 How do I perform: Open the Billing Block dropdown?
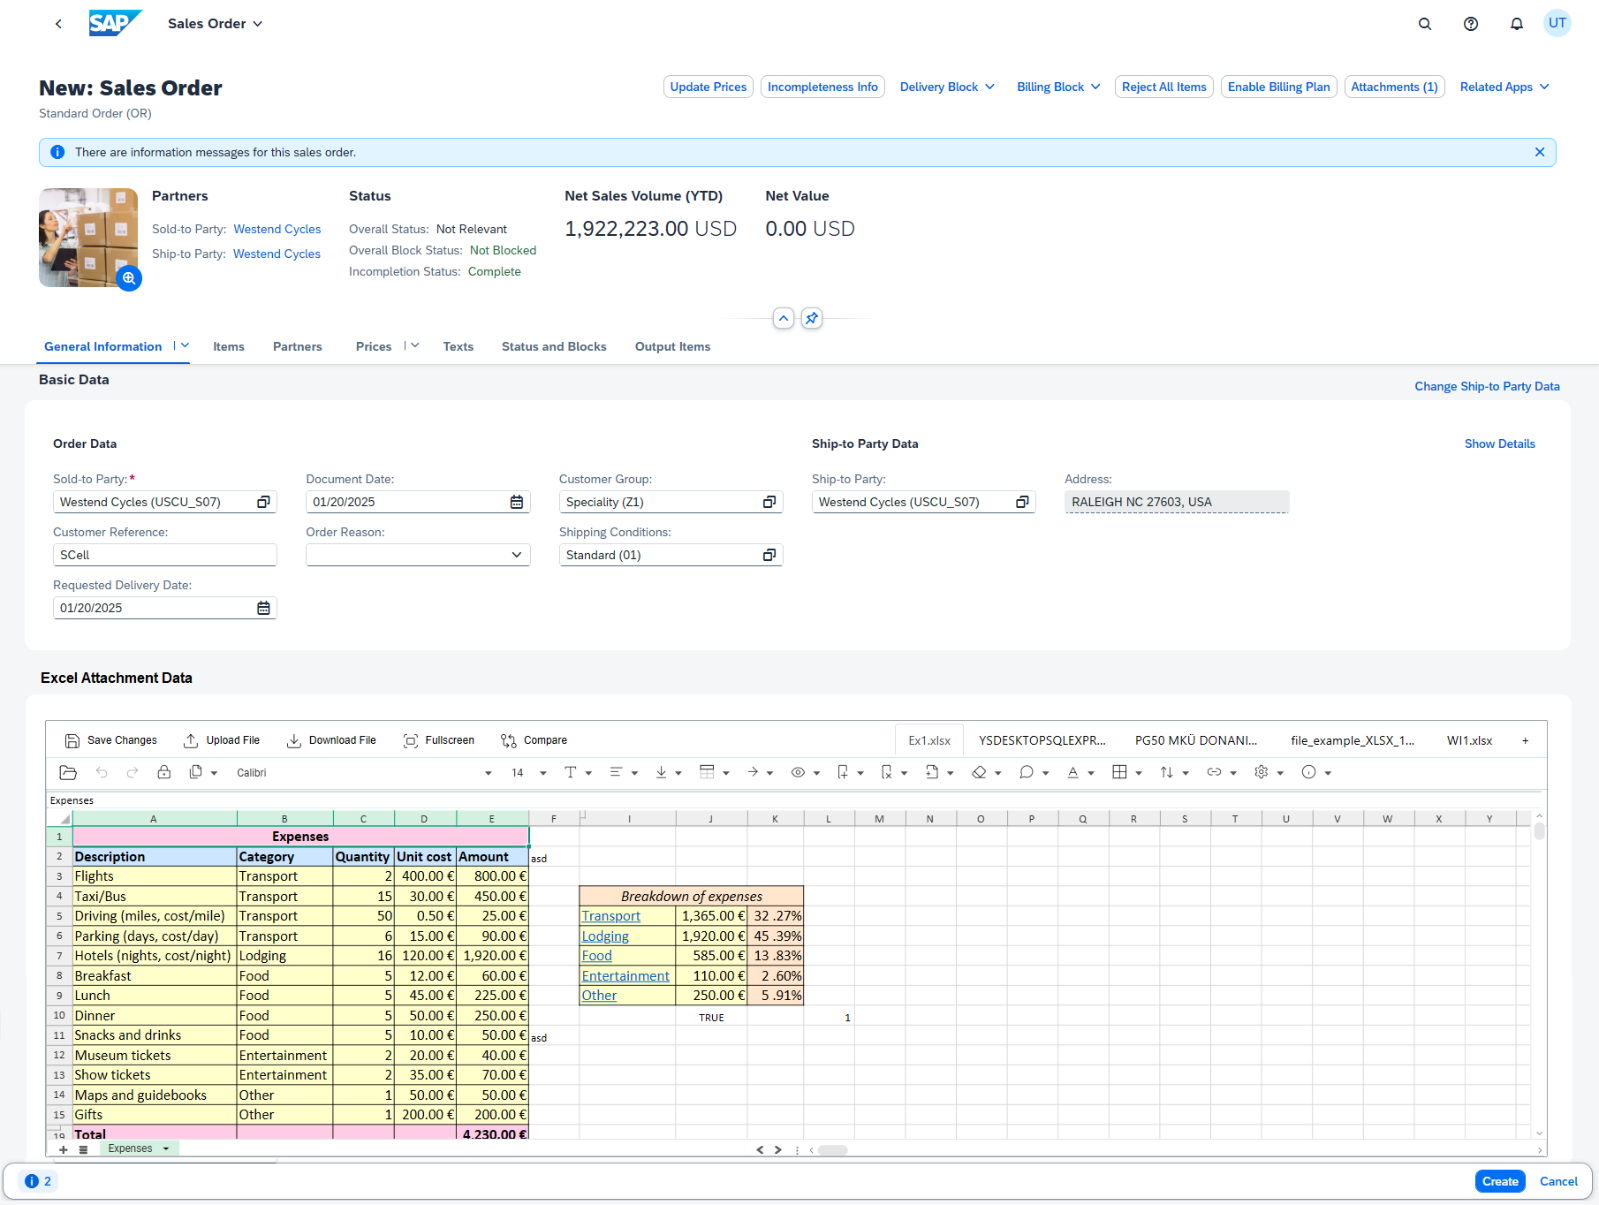click(1058, 87)
